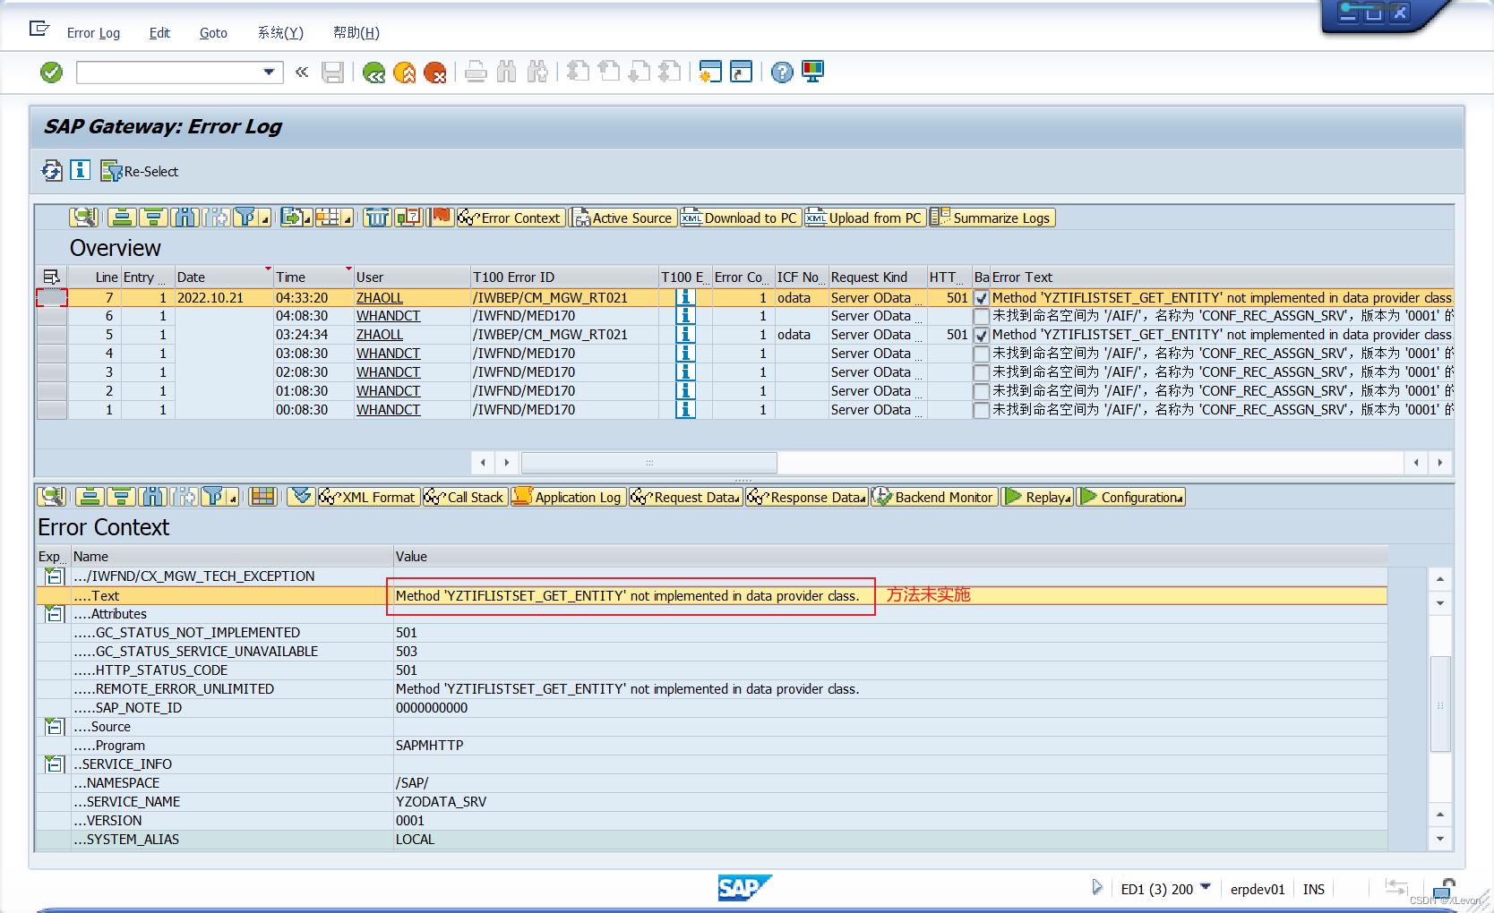This screenshot has height=913, width=1494.
Task: Click the red flag icon in Overview toolbar
Action: pos(441,218)
